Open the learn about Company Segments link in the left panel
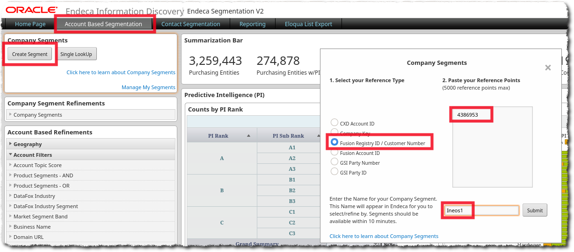 click(x=121, y=72)
